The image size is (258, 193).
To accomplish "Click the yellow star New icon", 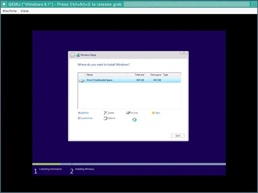I will (x=153, y=113).
